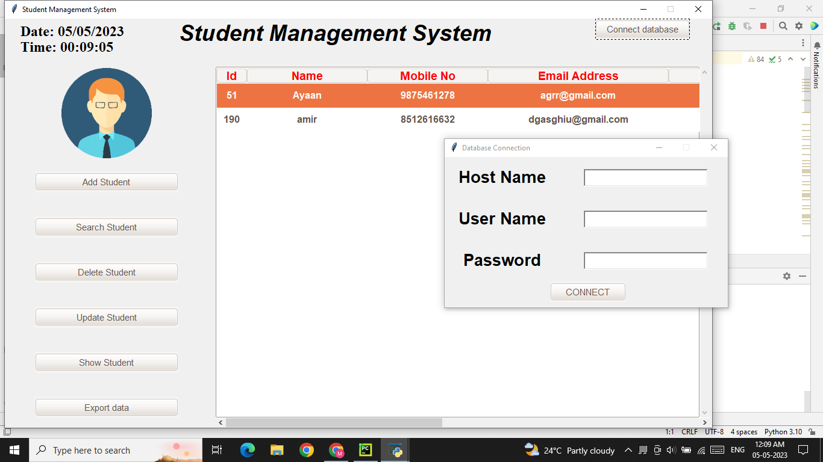The height and width of the screenshot is (462, 823).
Task: Expand hidden icons with the tray chevron
Action: tap(629, 450)
